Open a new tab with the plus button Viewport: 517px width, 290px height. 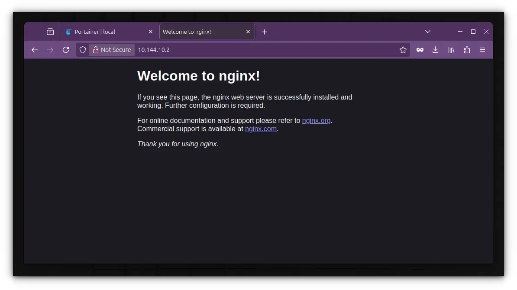click(265, 31)
